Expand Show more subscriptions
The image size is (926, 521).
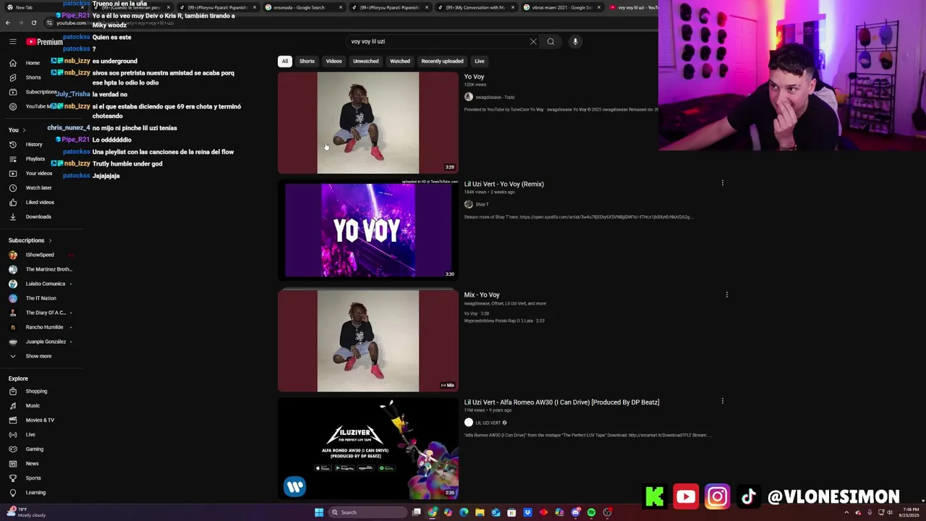(31, 356)
